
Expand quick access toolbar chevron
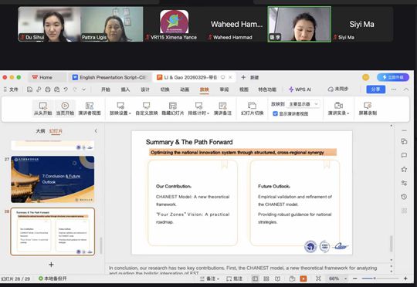tap(84, 89)
